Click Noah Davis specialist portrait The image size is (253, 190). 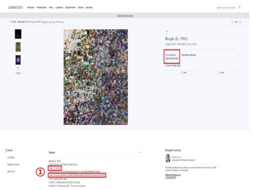pyautogui.click(x=168, y=158)
